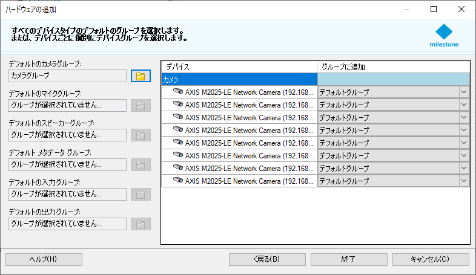Click the カメラグループ text field
The width and height of the screenshot is (476, 275).
67,76
